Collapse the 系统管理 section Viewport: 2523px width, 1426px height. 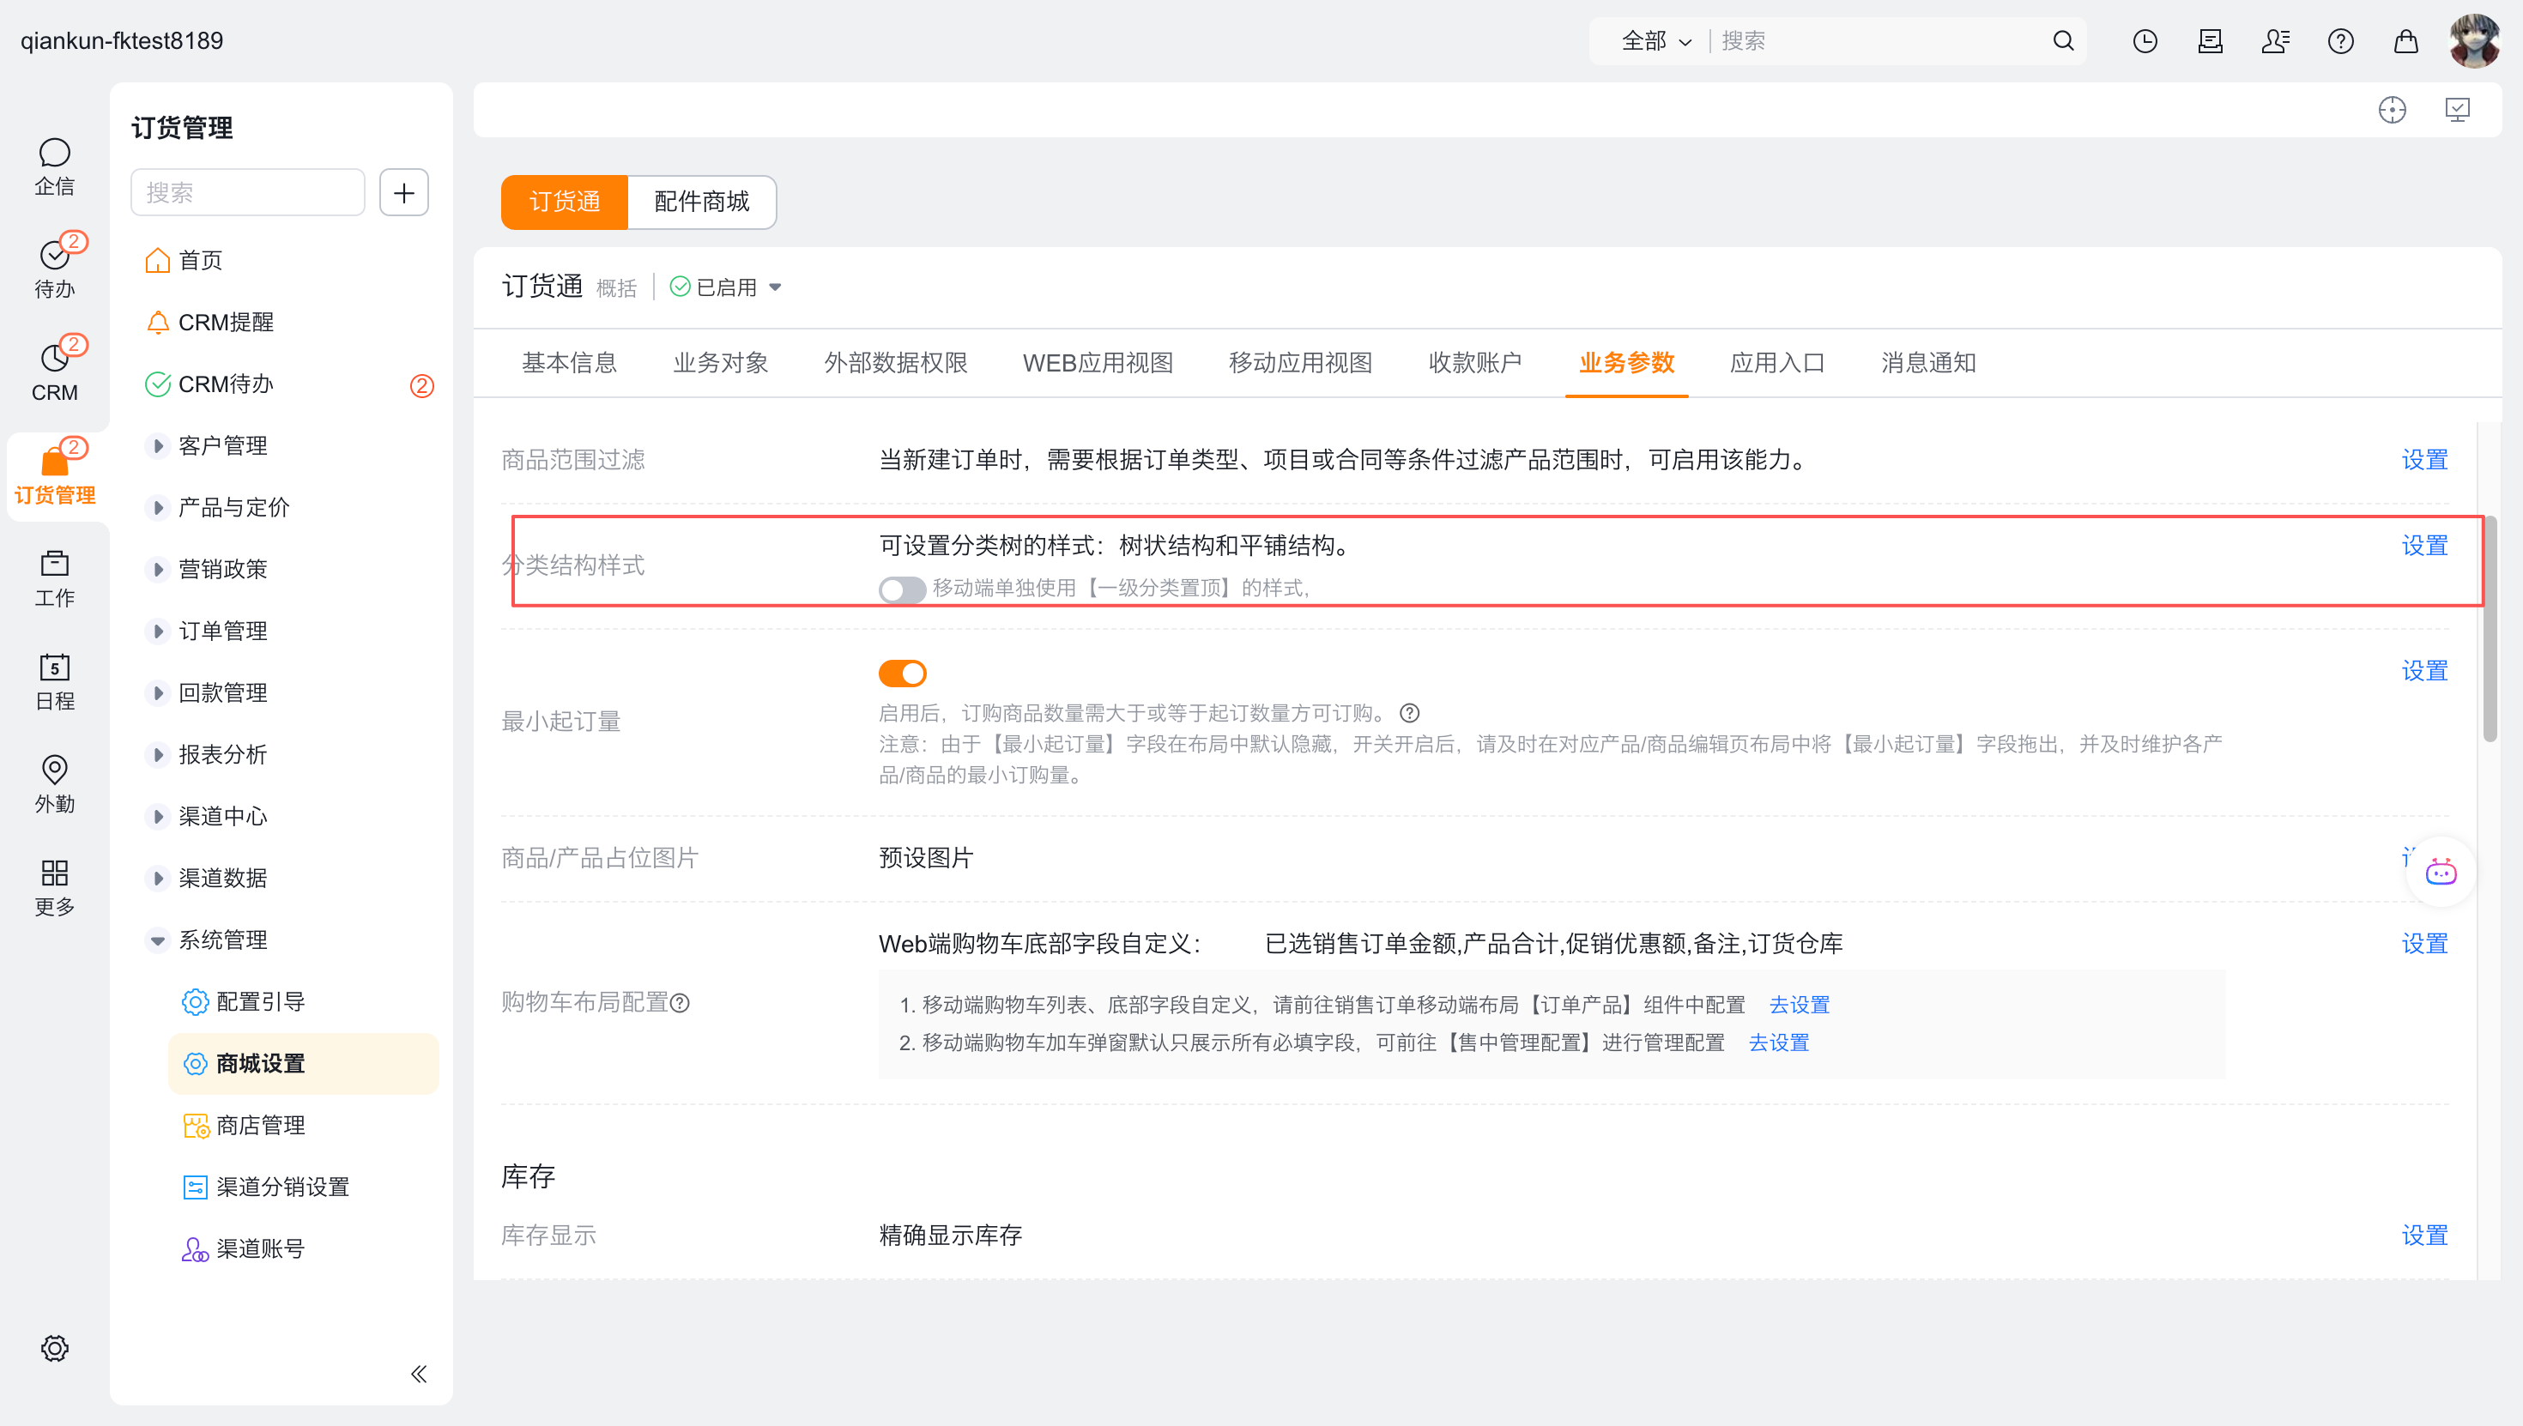pyautogui.click(x=158, y=940)
